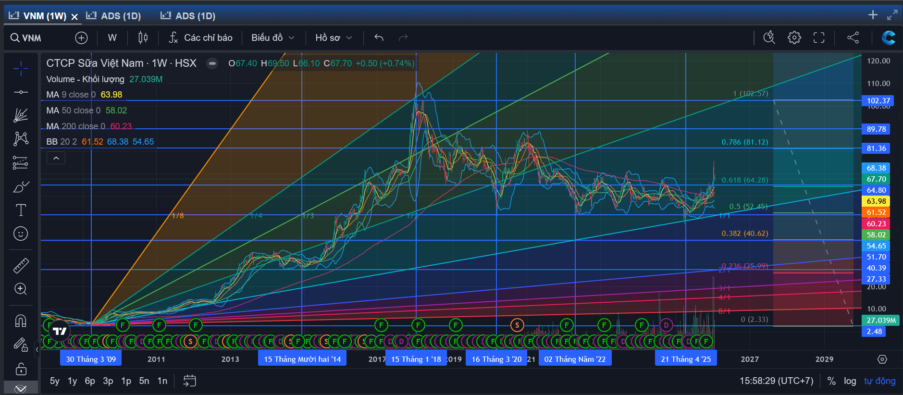
Task: Toggle percent price scale
Action: pos(831,381)
